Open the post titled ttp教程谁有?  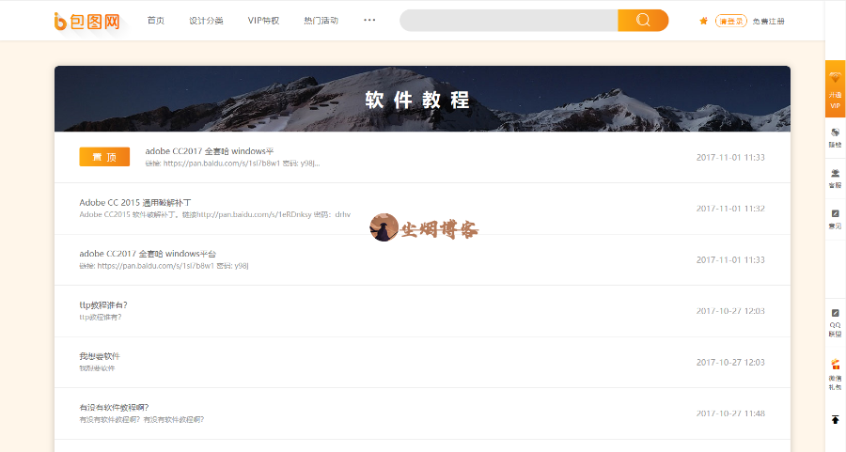point(103,304)
